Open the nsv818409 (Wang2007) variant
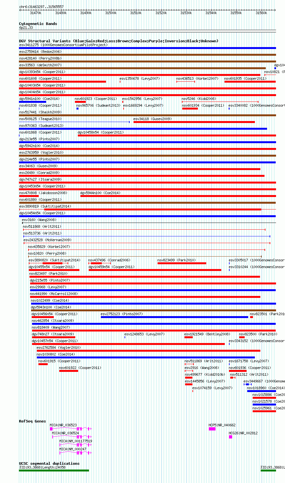Screen dimensions: 285x483 [x=51, y=328]
